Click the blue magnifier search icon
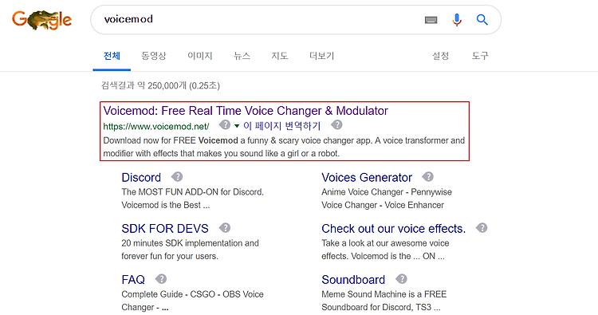The height and width of the screenshot is (315, 598). pos(482,19)
